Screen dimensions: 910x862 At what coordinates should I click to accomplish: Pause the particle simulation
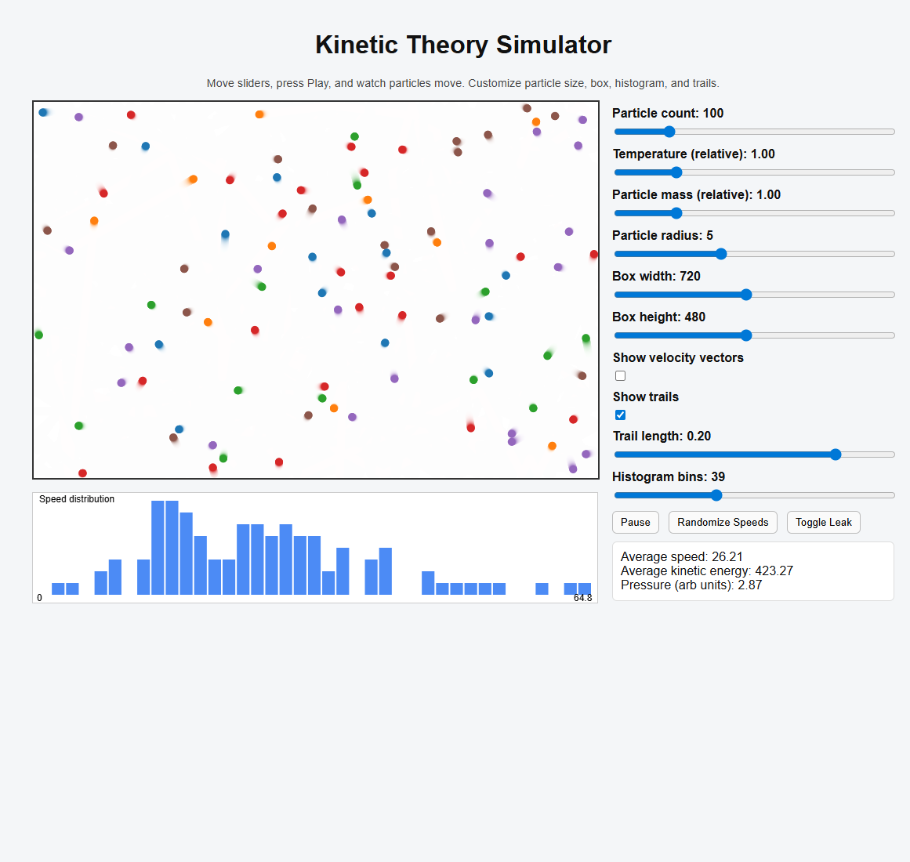point(635,523)
